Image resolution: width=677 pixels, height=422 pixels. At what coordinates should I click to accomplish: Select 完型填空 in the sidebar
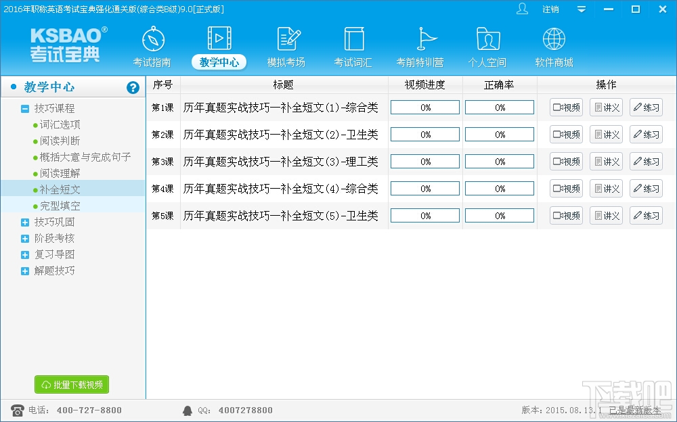[x=60, y=206]
